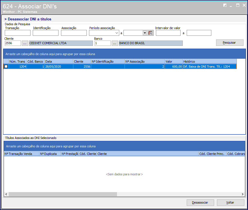Sort by Nº Transação Venda column header
The width and height of the screenshot is (248, 210).
click(22, 154)
